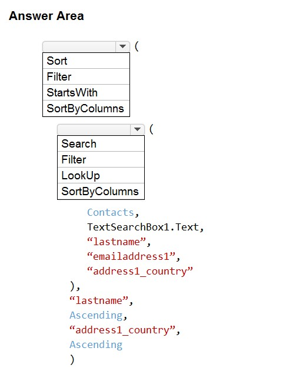Image resolution: width=296 pixels, height=378 pixels.
Task: Click the Ascending keyword after "lastname"
Action: (x=96, y=315)
